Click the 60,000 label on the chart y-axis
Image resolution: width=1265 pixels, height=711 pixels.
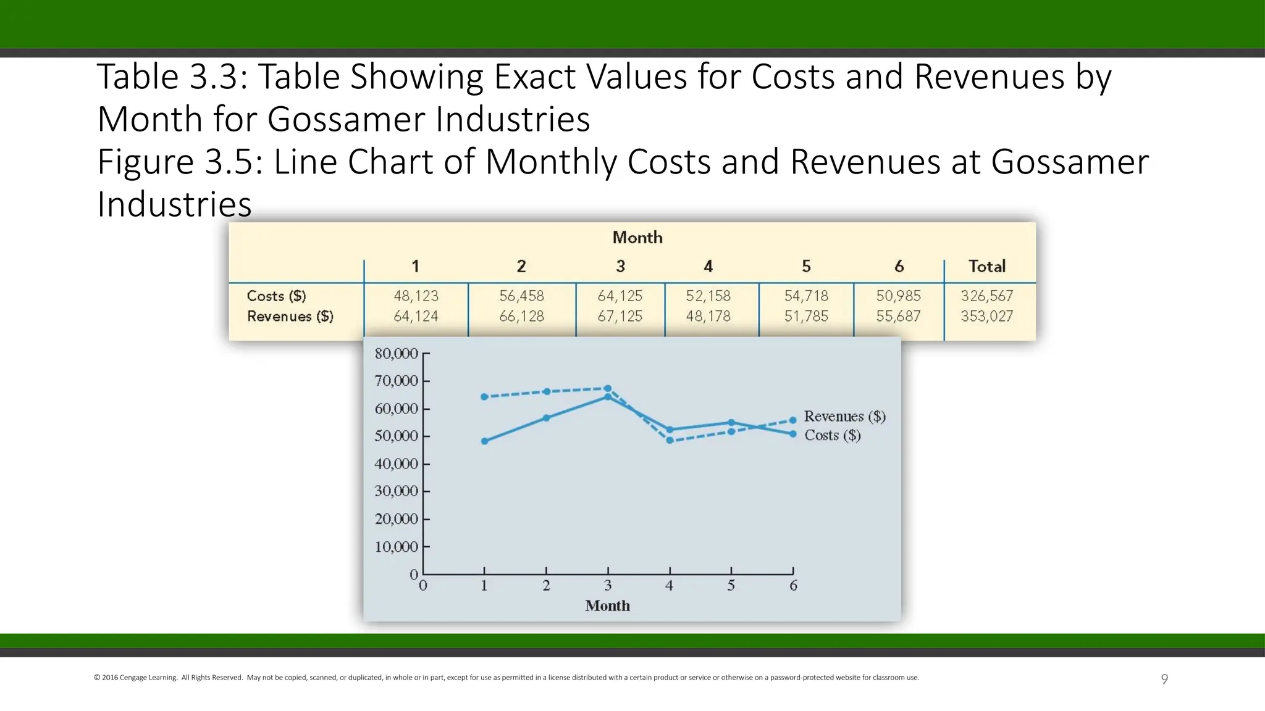[x=397, y=409]
